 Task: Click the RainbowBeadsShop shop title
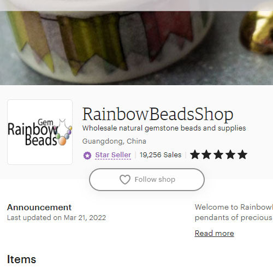point(158,114)
